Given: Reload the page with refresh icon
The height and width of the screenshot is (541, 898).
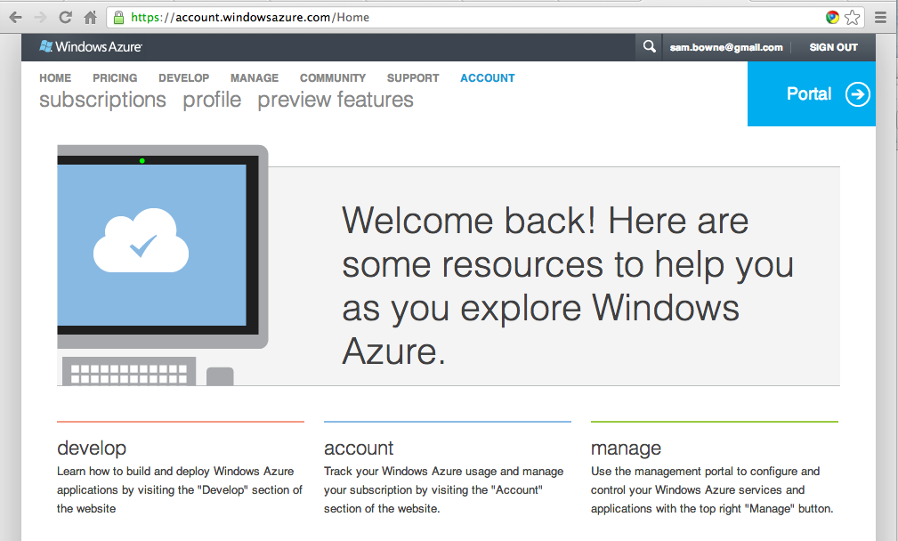Looking at the screenshot, I should coord(65,17).
